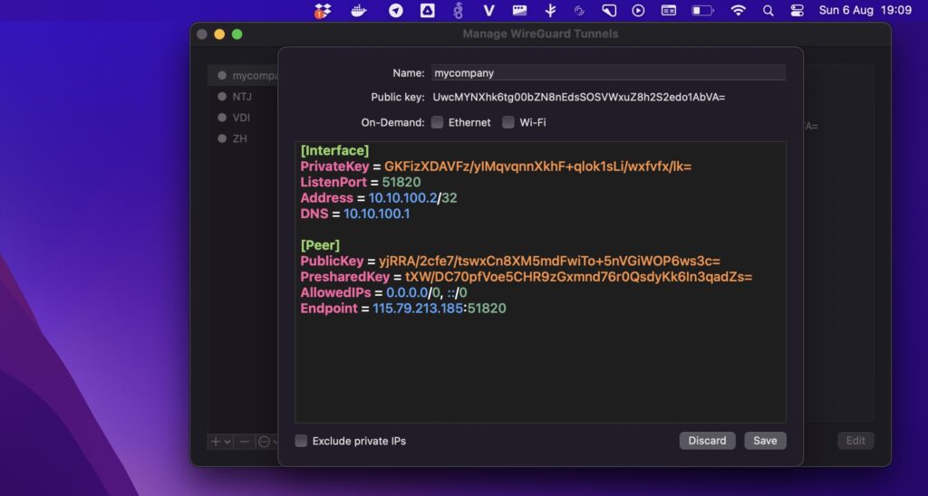The width and height of the screenshot is (928, 496).
Task: Click the V-shaped menu bar icon
Action: [488, 10]
